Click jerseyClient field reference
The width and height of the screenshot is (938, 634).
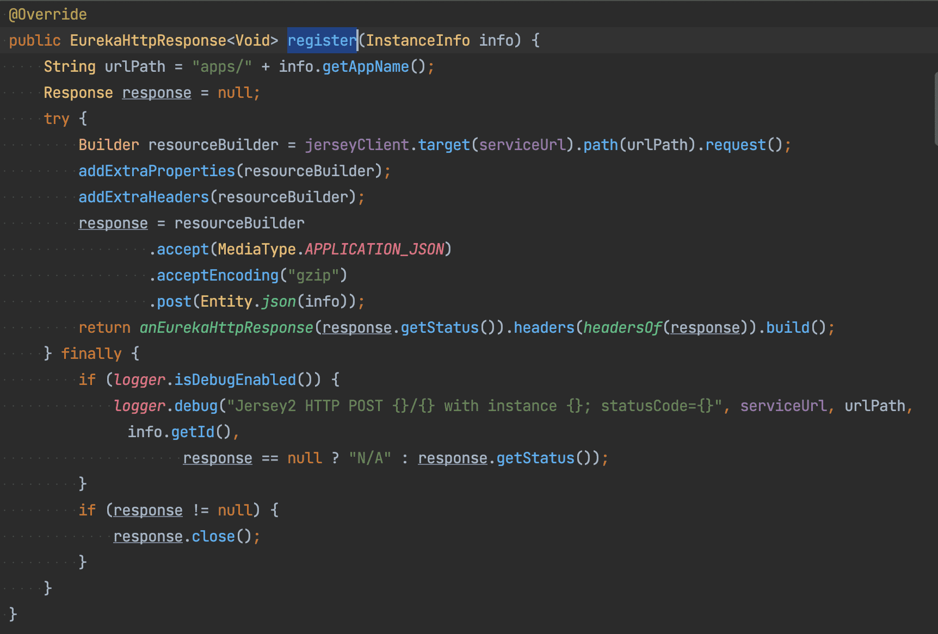(357, 145)
